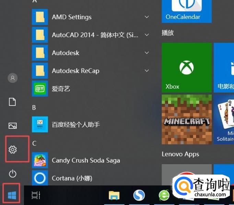Launch Sogou browser from the taskbar
Image resolution: width=234 pixels, height=205 pixels.
139,195
